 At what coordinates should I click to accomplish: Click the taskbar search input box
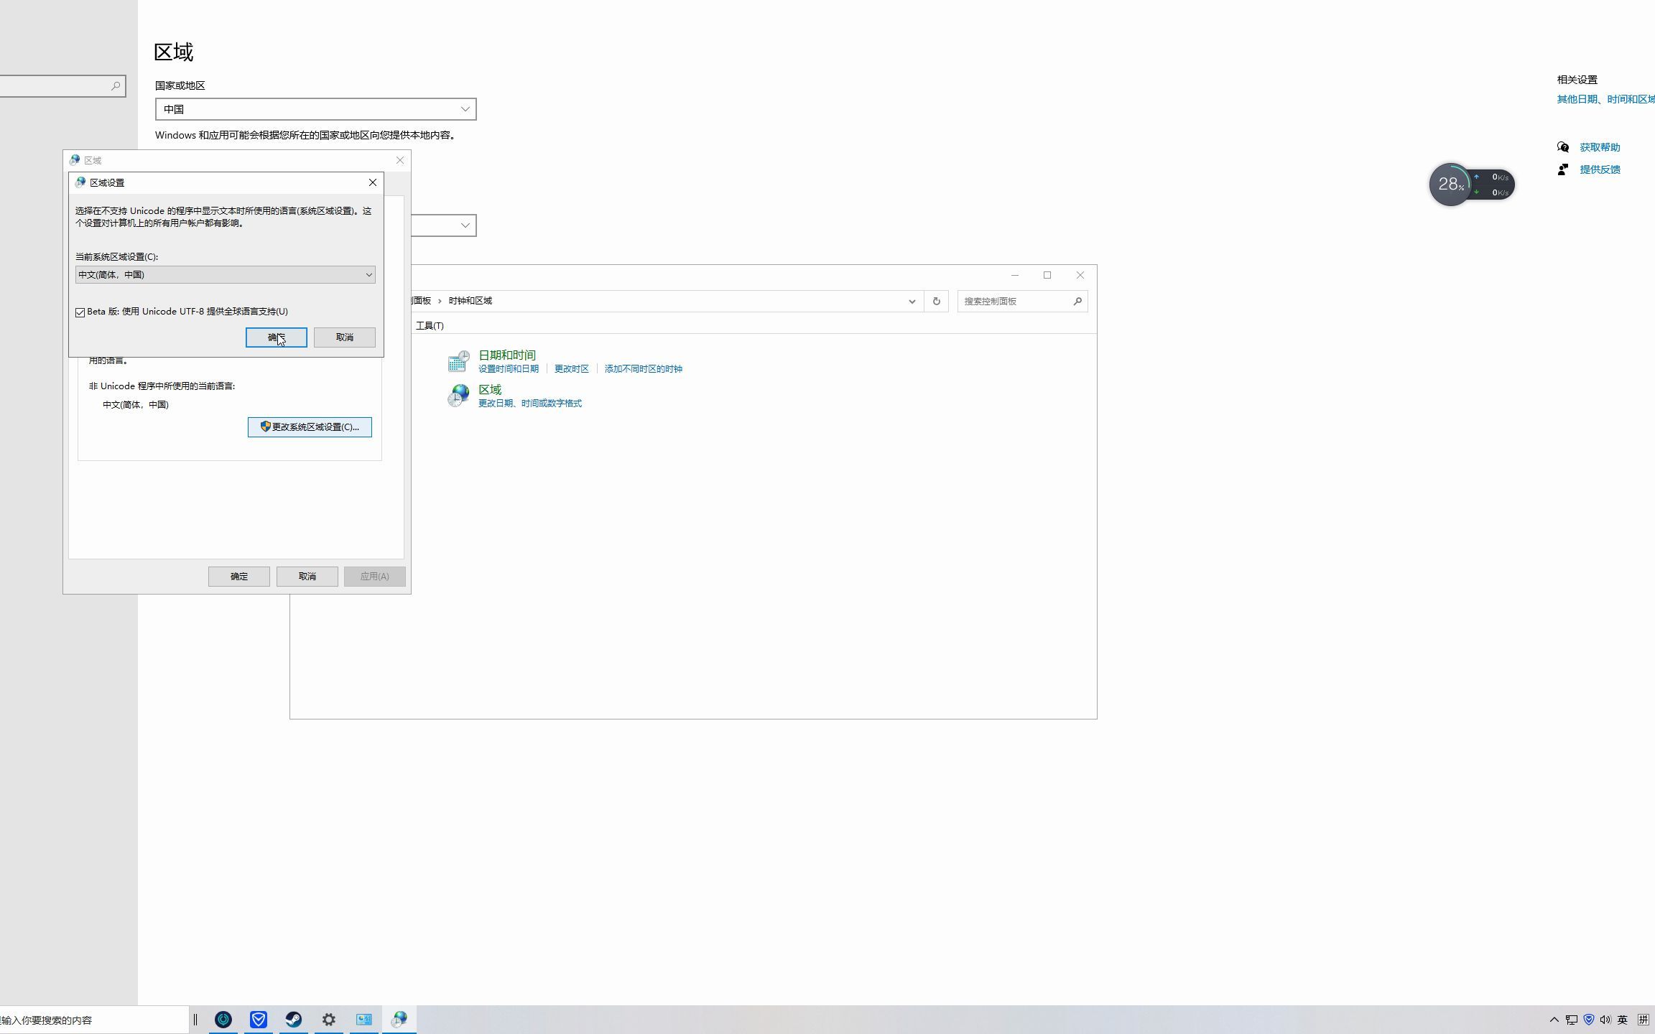[x=93, y=1020]
